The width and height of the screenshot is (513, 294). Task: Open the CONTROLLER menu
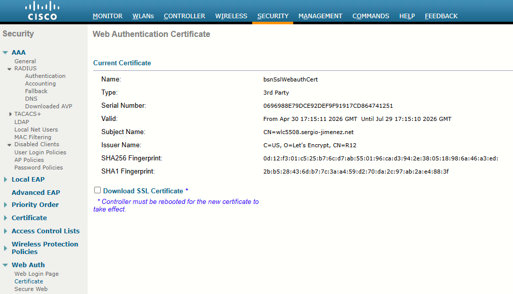(x=184, y=16)
